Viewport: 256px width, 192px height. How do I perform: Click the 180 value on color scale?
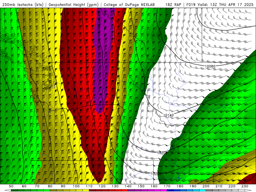coord(180,186)
